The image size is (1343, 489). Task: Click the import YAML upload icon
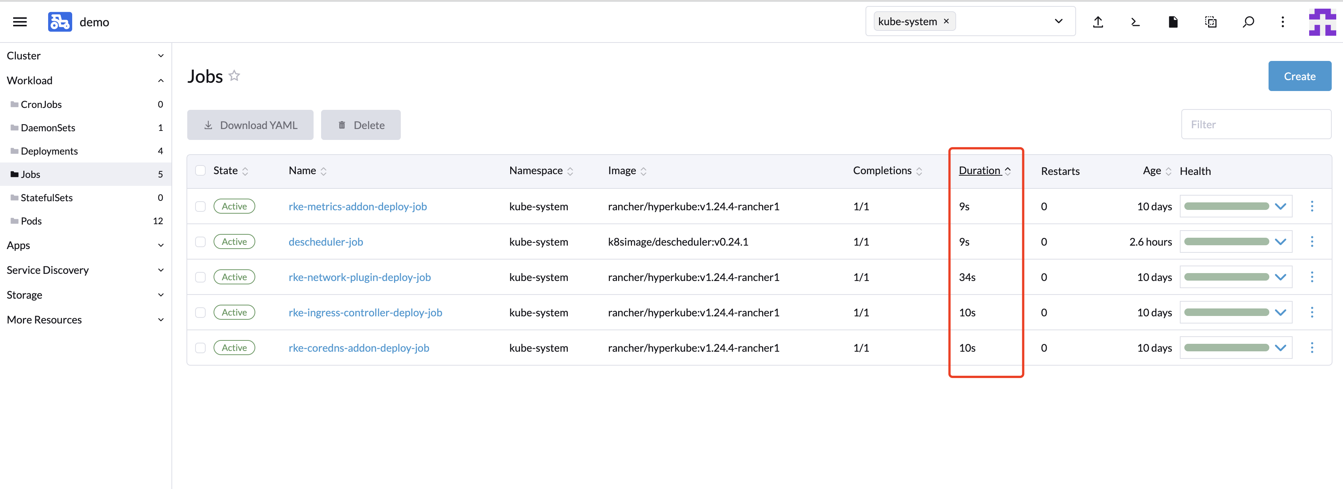click(1098, 22)
